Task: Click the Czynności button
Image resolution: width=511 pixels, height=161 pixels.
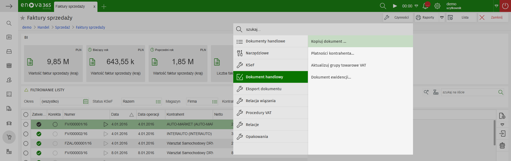Action: pyautogui.click(x=398, y=18)
